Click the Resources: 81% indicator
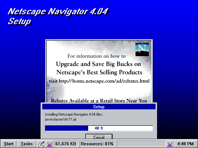The image size is (198, 148). [x=97, y=144]
